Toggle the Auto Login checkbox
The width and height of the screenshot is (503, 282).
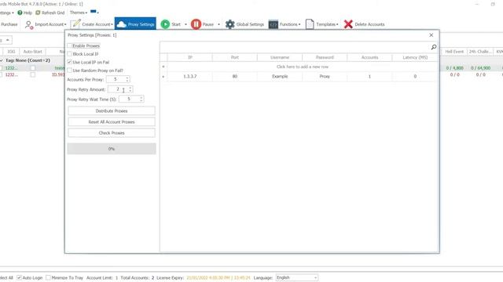[19, 277]
